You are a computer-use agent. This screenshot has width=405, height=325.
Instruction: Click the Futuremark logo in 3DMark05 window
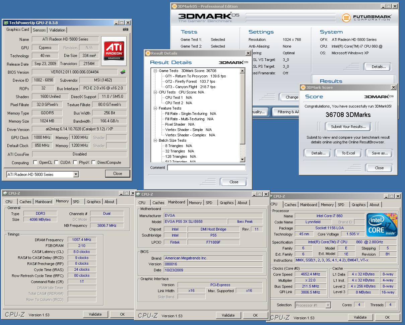click(x=367, y=17)
